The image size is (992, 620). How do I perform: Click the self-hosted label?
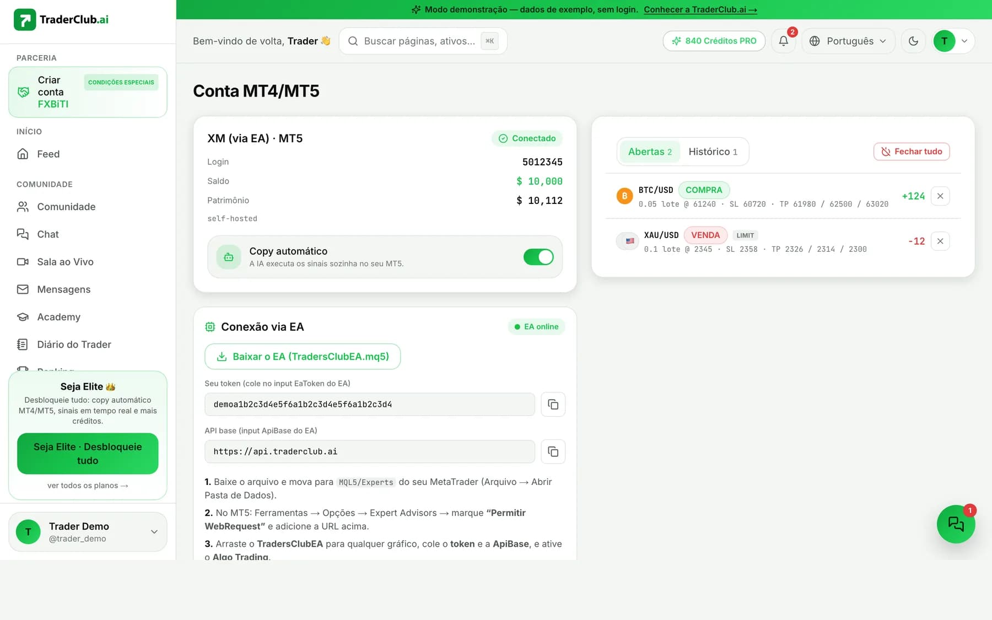click(232, 219)
